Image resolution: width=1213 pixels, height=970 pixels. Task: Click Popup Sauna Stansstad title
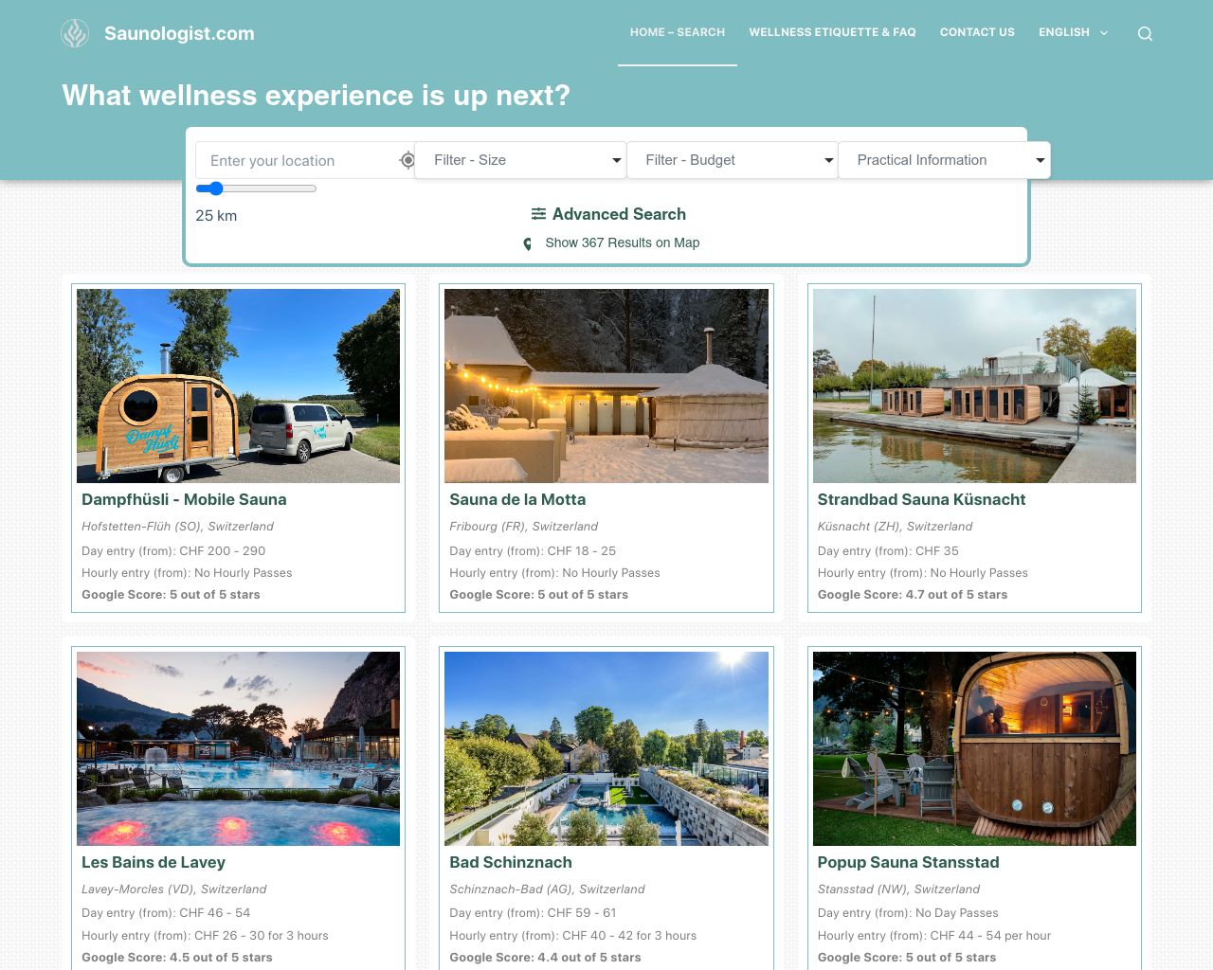[908, 862]
